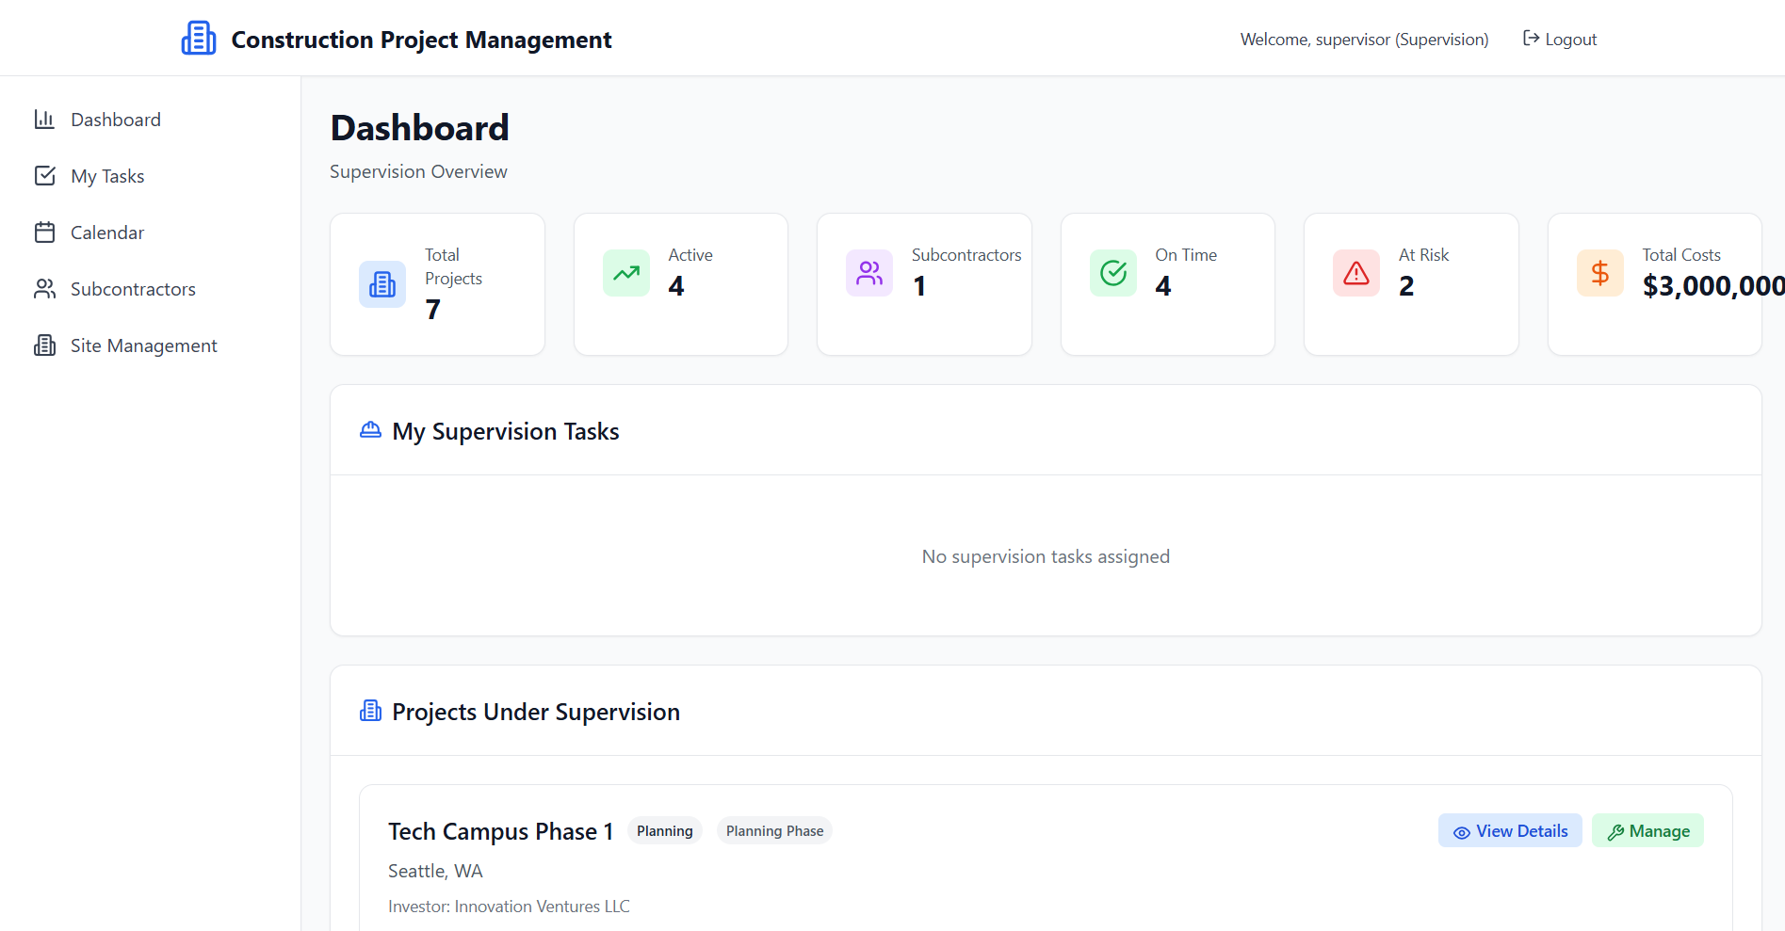Click the building icon beside Projects Under Supervision
1785x931 pixels.
(370, 711)
